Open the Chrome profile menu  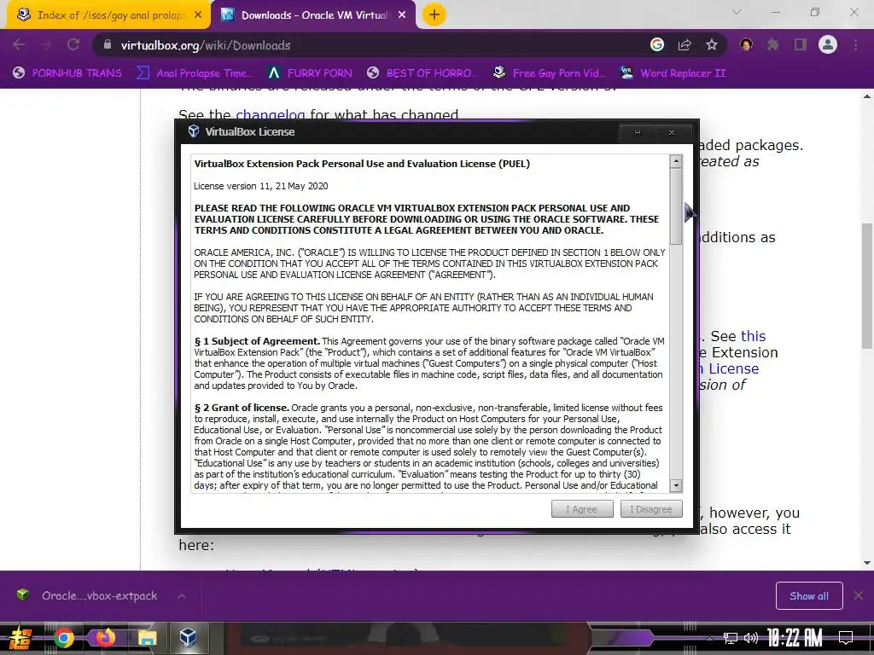(x=828, y=44)
